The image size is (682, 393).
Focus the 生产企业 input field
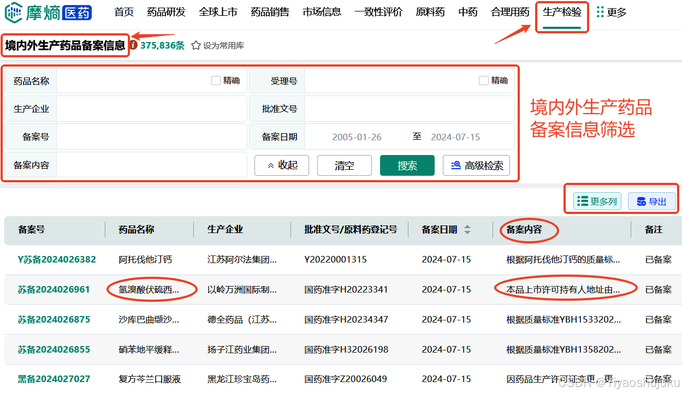pos(152,109)
